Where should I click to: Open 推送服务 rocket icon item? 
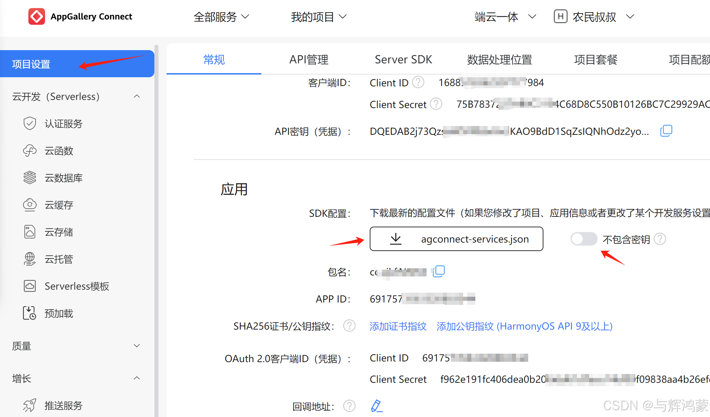click(x=30, y=405)
